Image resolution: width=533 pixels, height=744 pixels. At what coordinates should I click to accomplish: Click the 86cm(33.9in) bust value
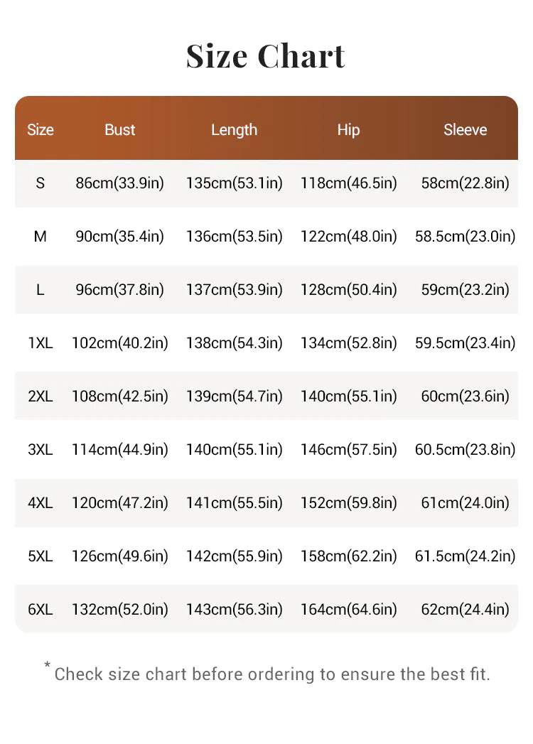(x=119, y=183)
